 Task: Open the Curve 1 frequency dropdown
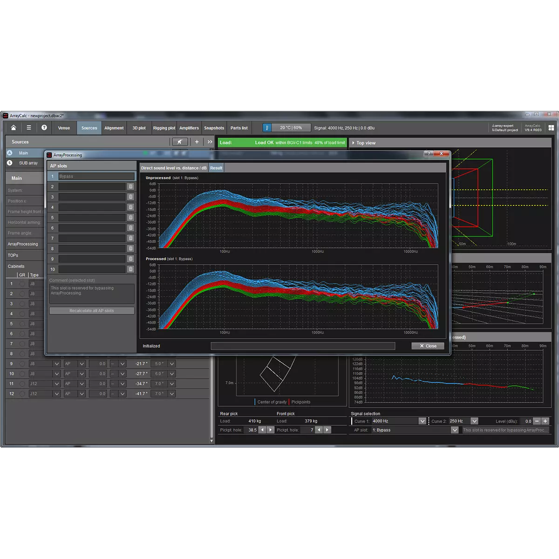tap(422, 421)
